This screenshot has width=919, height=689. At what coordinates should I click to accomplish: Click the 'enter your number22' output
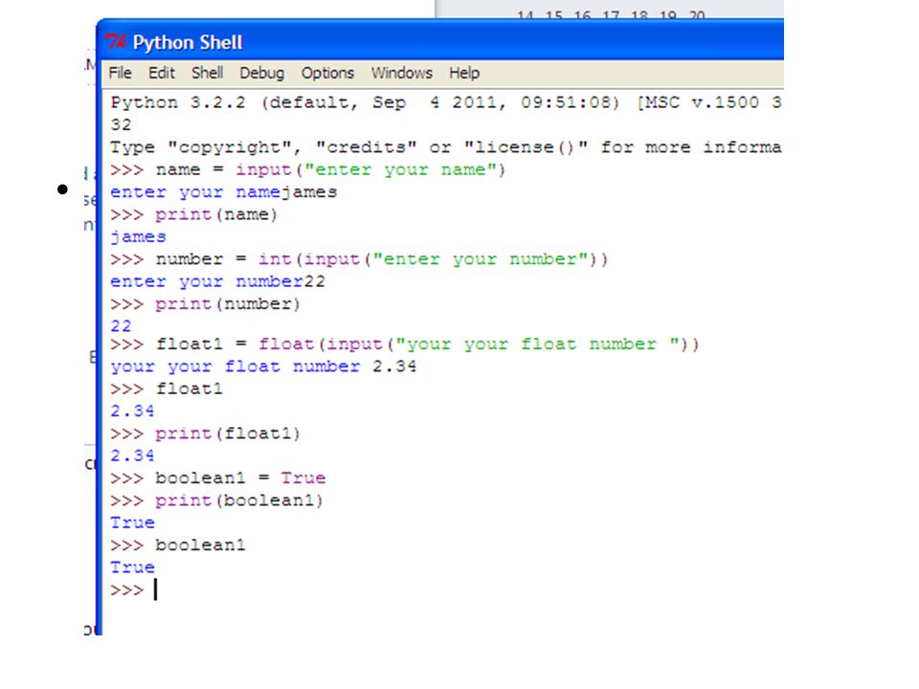click(217, 281)
